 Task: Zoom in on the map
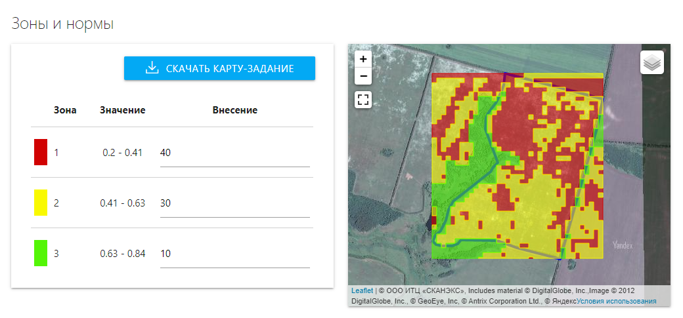point(363,59)
